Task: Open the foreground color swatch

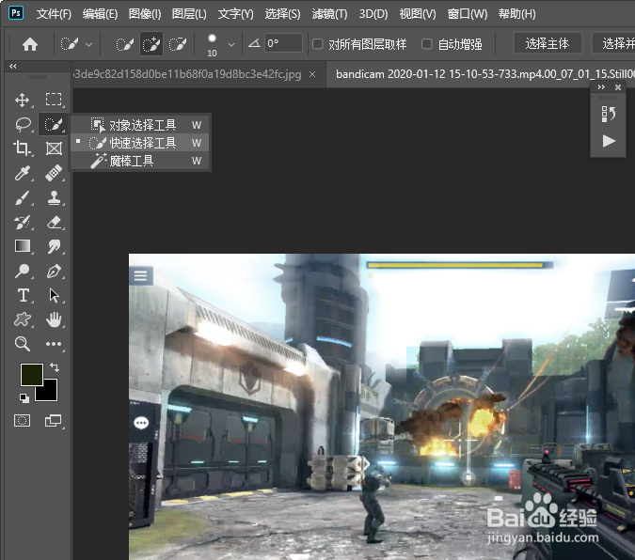Action: [32, 374]
